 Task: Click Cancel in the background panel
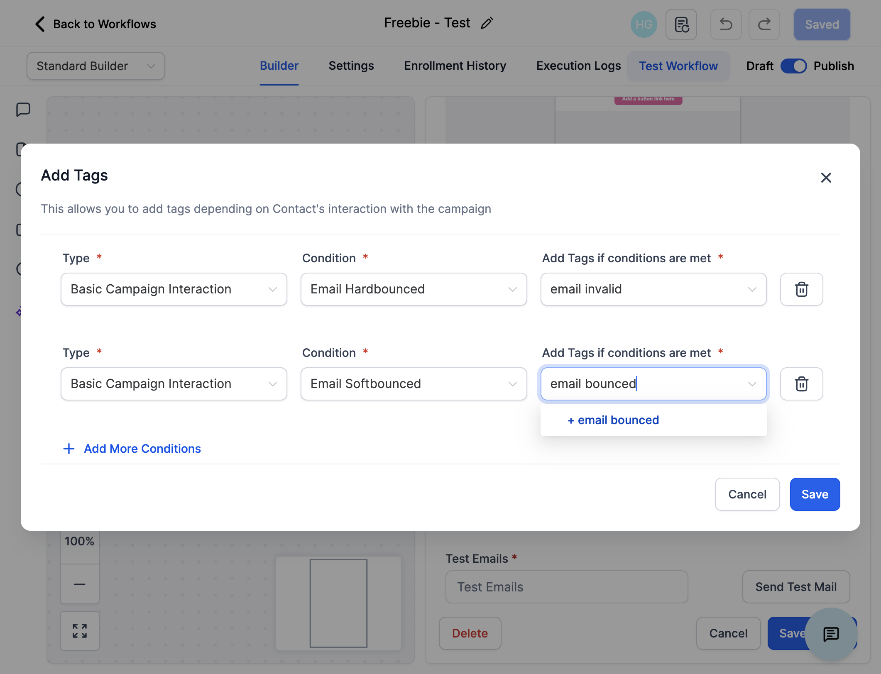pyautogui.click(x=729, y=633)
